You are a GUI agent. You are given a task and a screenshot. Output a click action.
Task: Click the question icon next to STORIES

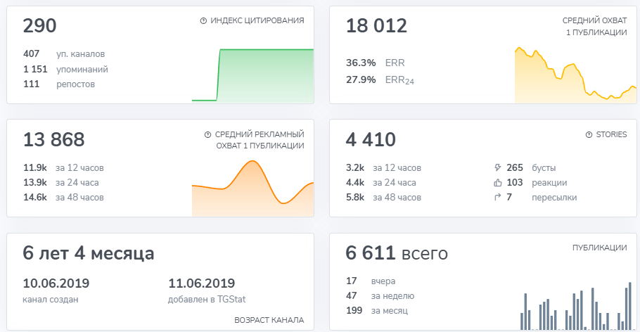[x=589, y=134]
